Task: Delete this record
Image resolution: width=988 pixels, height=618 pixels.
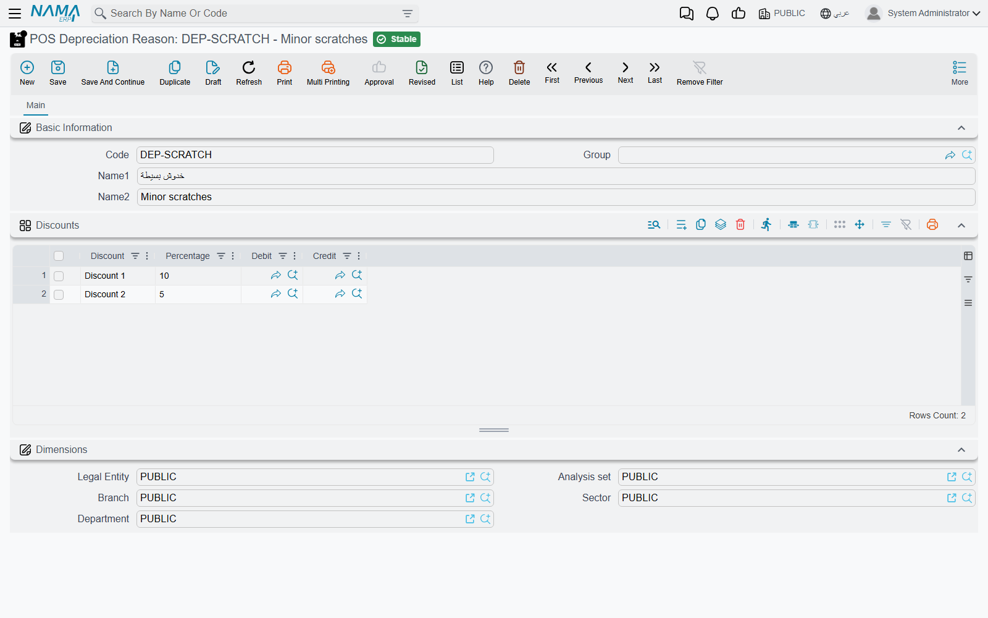Action: tap(519, 73)
